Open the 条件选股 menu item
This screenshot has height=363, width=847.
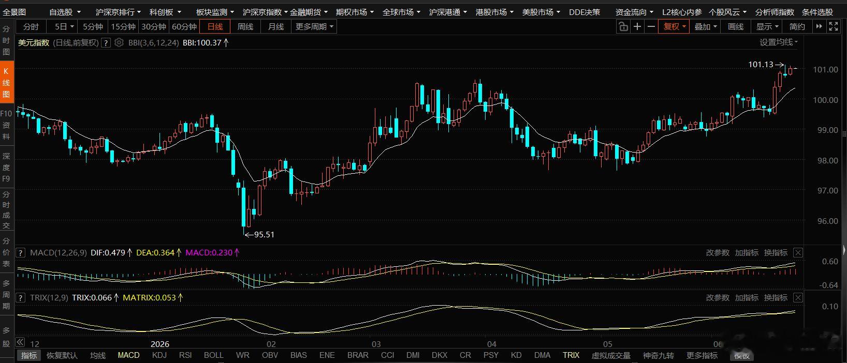(x=817, y=12)
